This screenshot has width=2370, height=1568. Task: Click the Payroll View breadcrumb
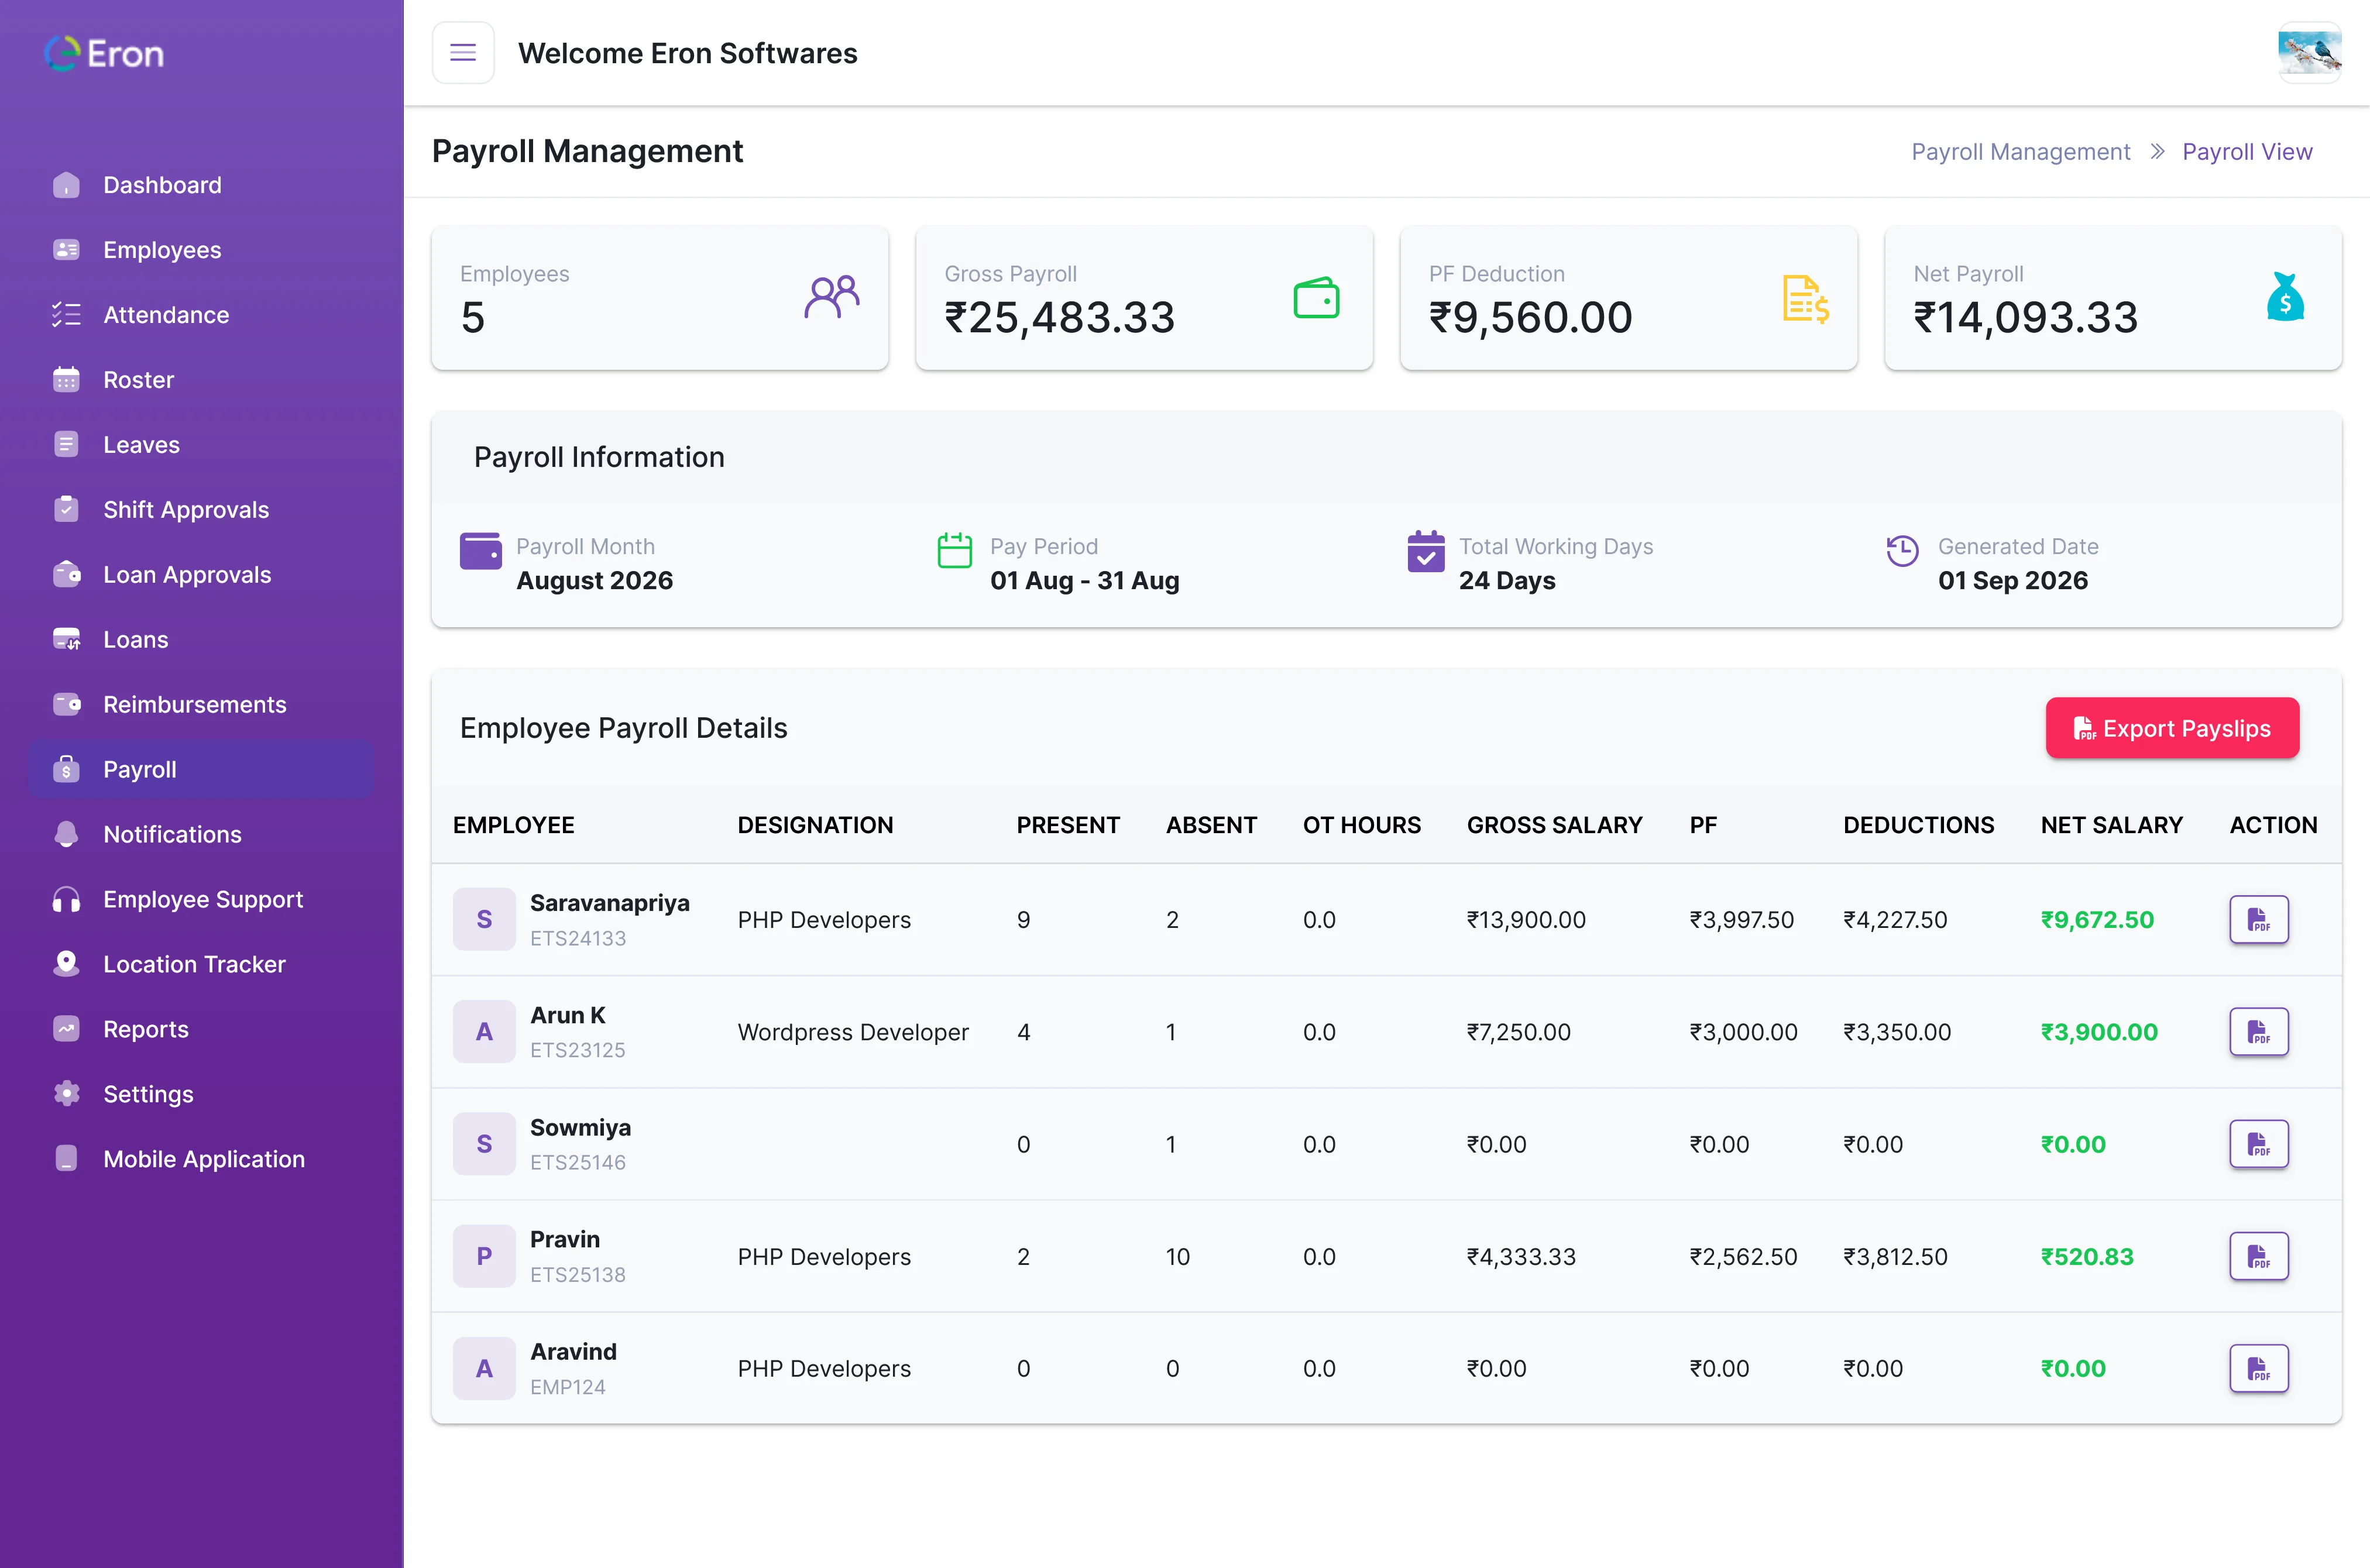pos(2246,152)
